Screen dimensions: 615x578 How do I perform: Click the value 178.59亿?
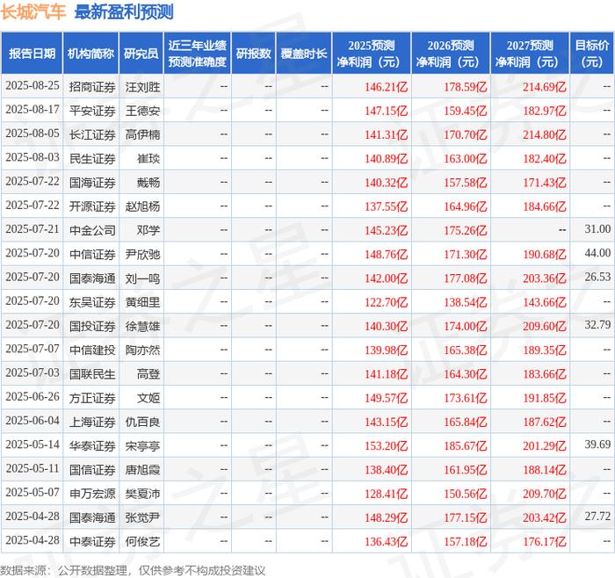(465, 87)
